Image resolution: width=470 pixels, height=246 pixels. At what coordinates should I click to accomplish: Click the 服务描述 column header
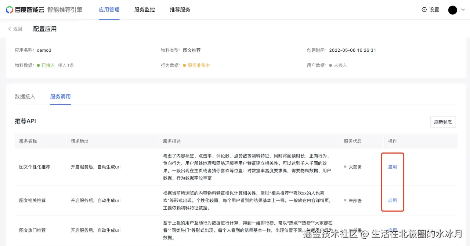tap(172, 141)
